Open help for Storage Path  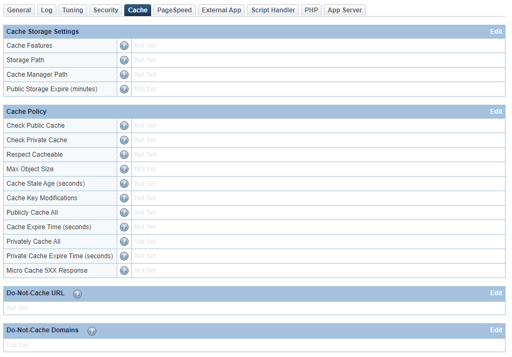click(x=124, y=60)
